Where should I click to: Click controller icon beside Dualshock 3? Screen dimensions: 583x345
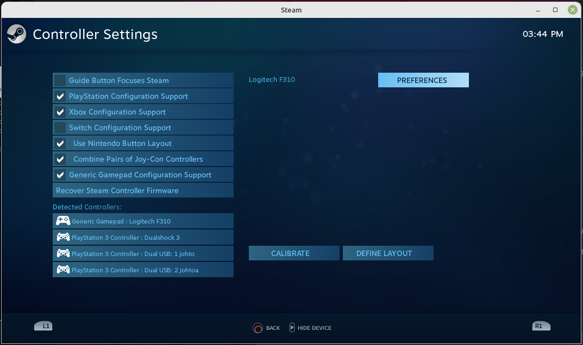tap(63, 237)
